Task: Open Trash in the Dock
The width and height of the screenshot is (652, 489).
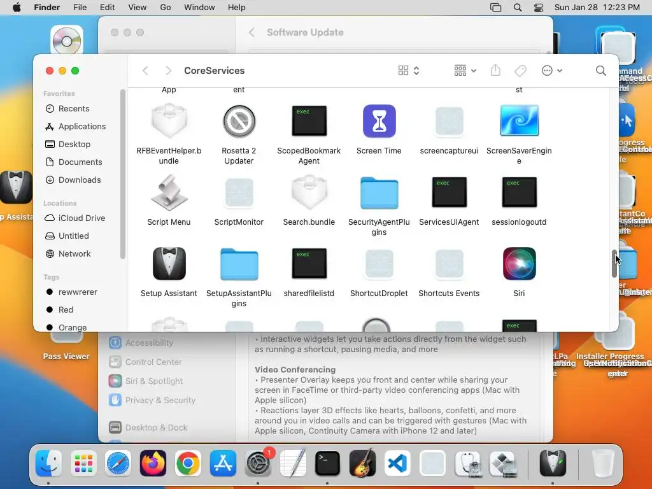Action: [602, 463]
